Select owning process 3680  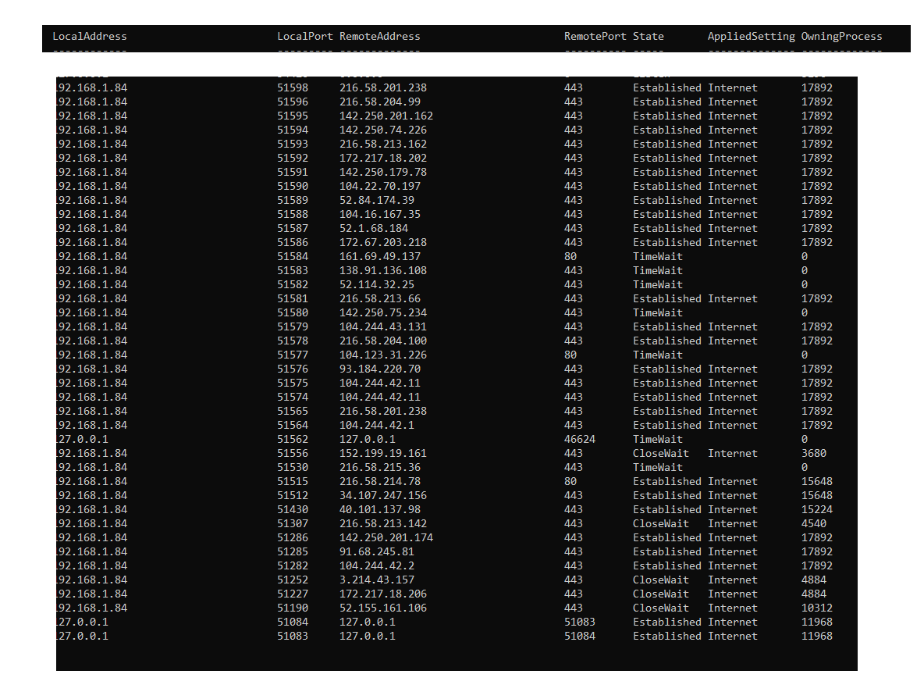pos(813,454)
